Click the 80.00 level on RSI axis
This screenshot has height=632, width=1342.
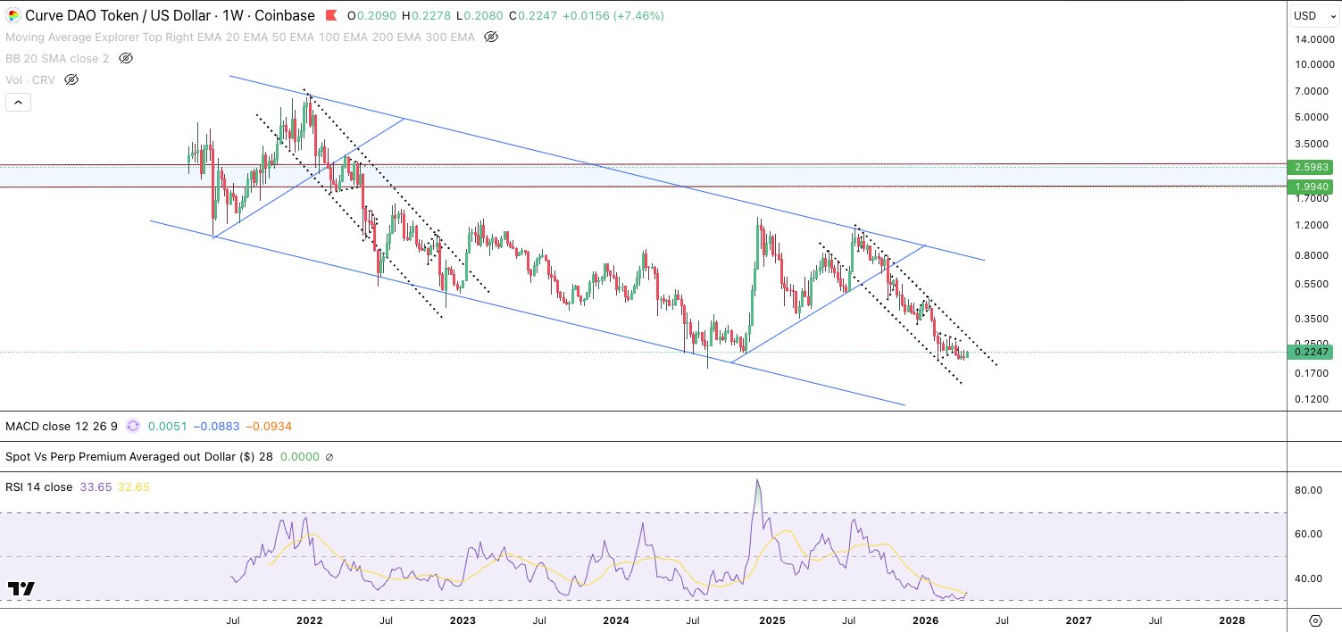(x=1309, y=490)
